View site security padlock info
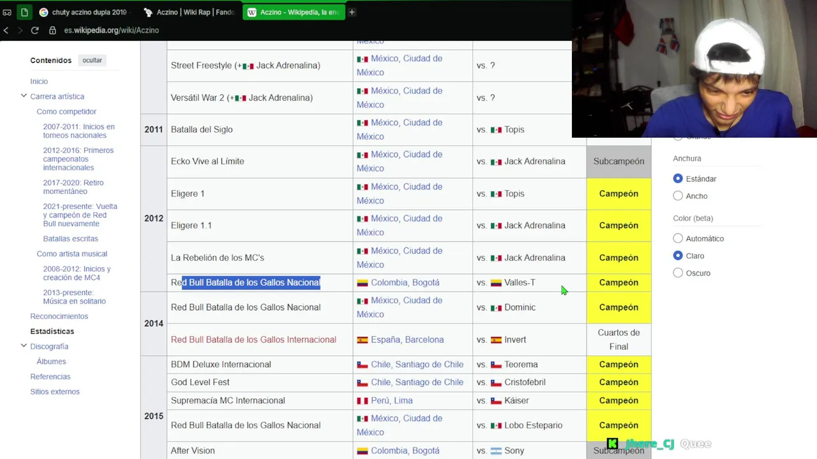Screen dimensions: 817x459 [52, 30]
